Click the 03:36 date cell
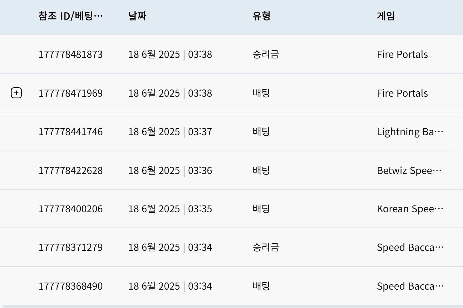The height and width of the screenshot is (308, 463). 170,170
